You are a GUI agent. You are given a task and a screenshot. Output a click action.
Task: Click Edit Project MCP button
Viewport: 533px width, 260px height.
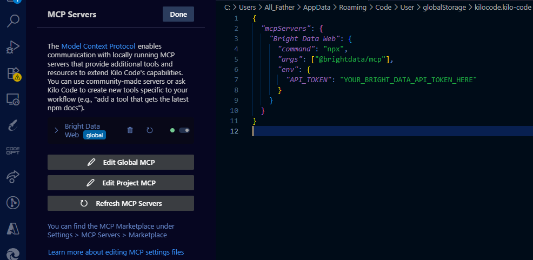tap(121, 183)
